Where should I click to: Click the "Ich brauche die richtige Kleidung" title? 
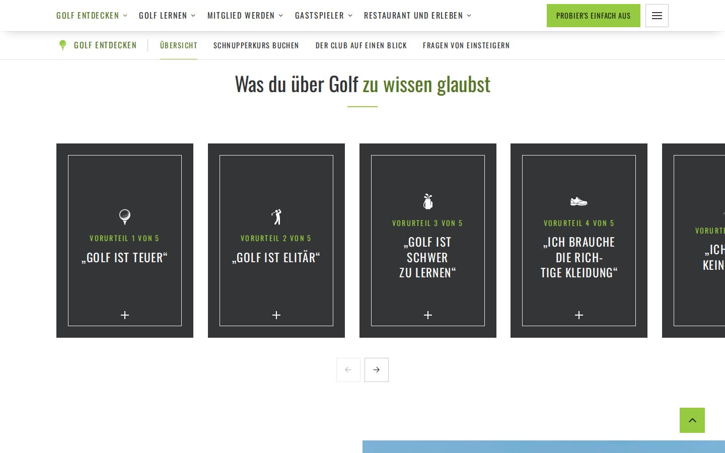[x=579, y=257]
